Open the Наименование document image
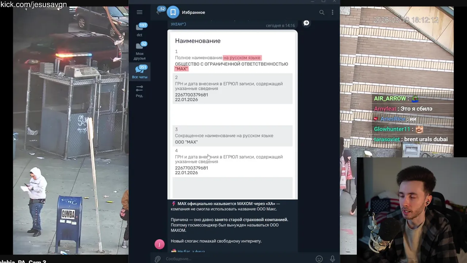This screenshot has width=467, height=263. [x=232, y=114]
